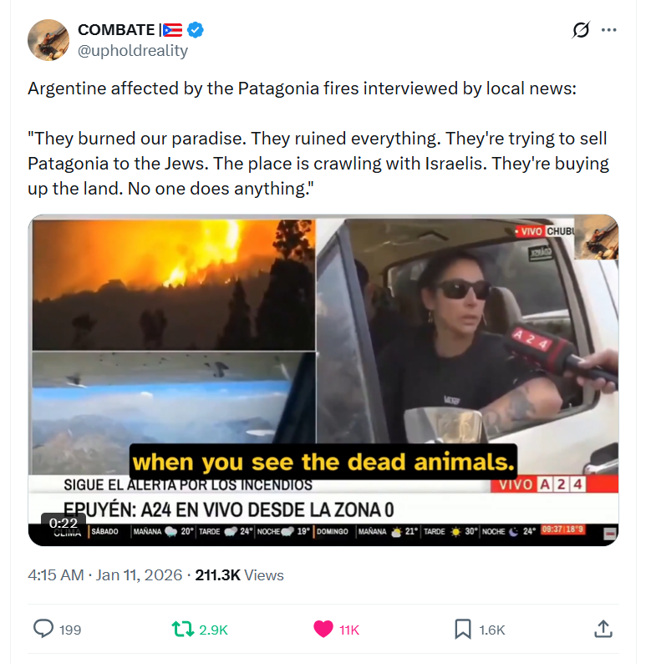Open the Grok slashed-circle icon
646x668 pixels.
point(581,30)
